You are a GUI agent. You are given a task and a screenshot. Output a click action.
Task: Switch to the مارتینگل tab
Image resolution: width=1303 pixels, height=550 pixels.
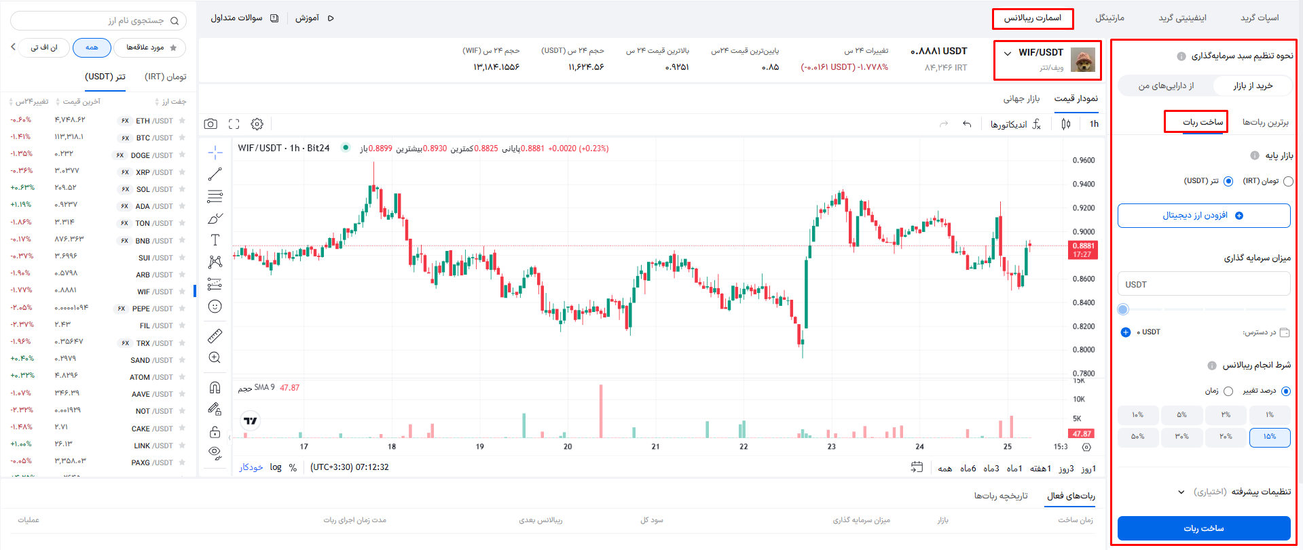[1109, 18]
